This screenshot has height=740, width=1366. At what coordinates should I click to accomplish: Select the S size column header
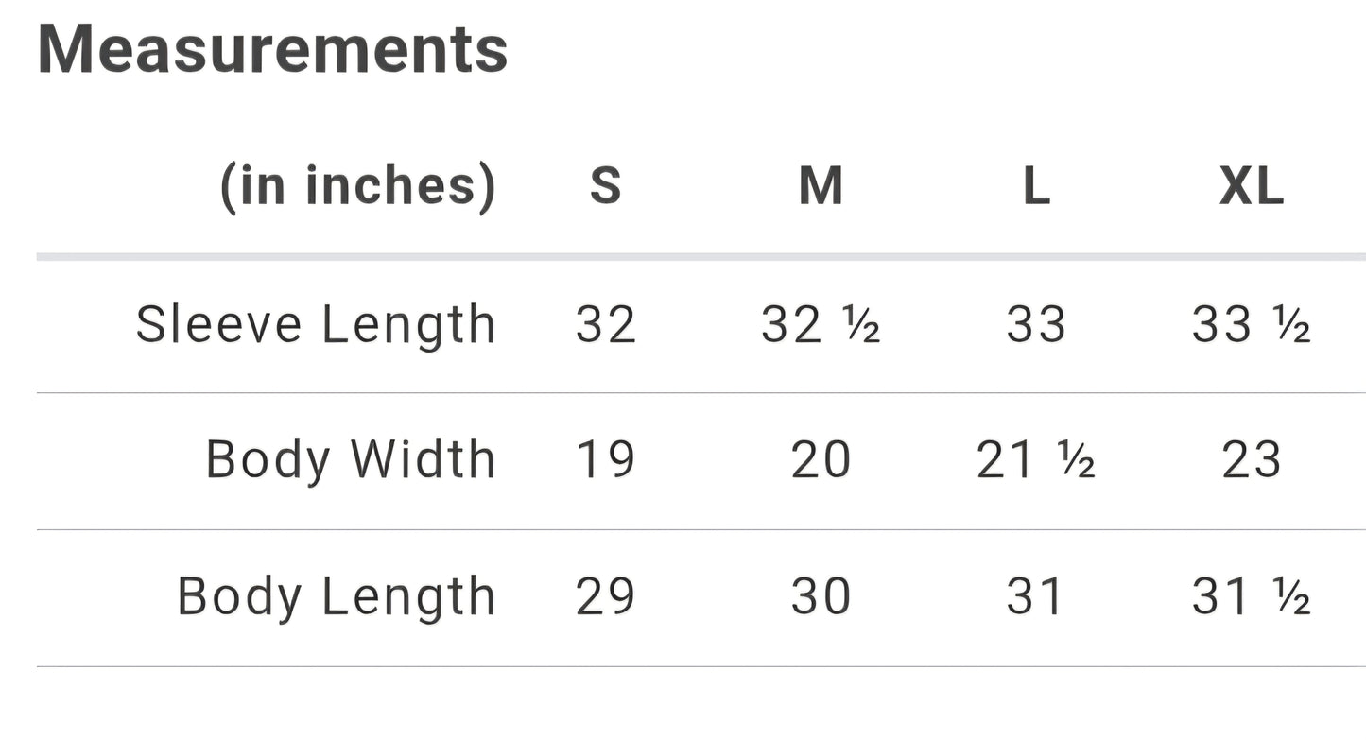coord(606,185)
